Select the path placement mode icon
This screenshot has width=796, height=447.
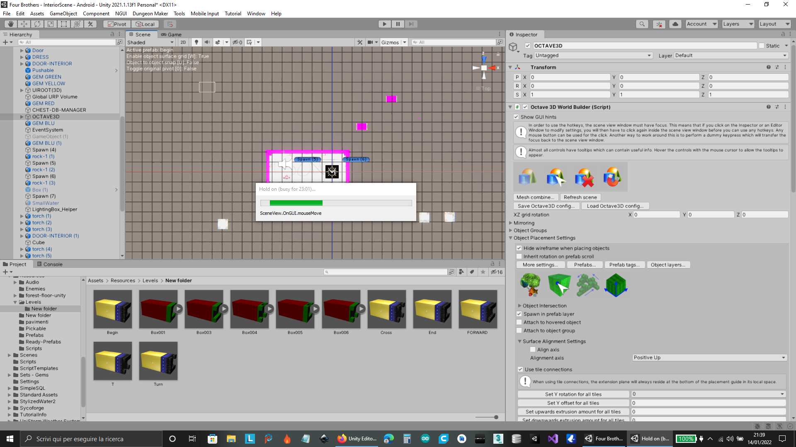tap(587, 285)
